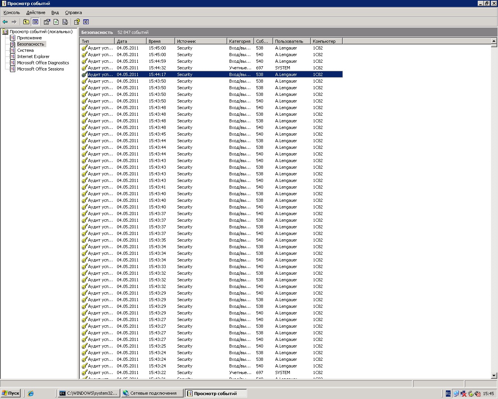
Task: Sort by the Дата column header
Action: click(x=131, y=41)
